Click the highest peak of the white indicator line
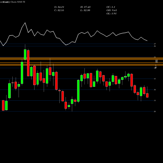 [25, 23]
